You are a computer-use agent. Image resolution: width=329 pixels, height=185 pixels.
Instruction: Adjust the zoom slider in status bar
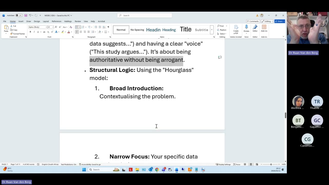[271, 164]
